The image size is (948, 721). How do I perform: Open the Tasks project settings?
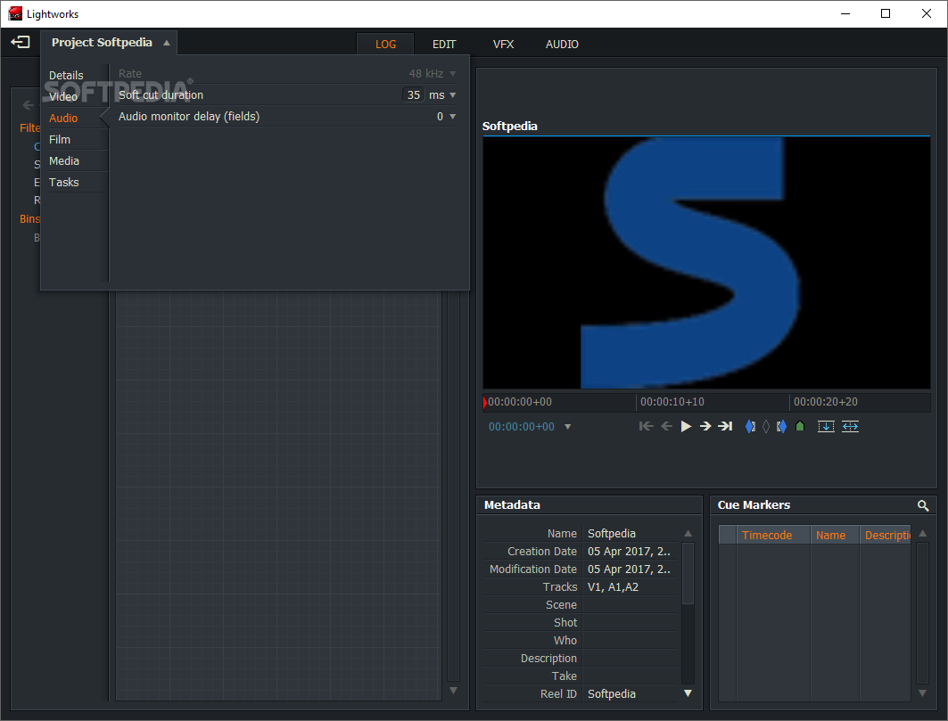pos(63,182)
